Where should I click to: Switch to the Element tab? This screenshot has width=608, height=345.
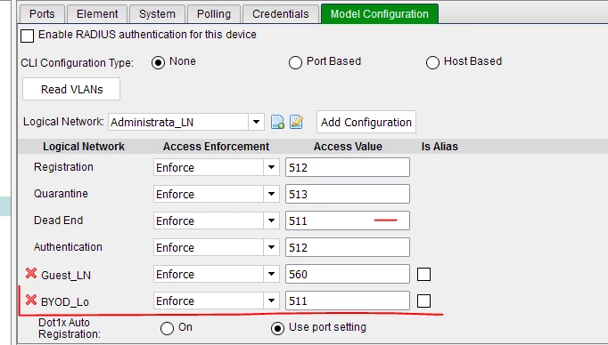tap(97, 14)
